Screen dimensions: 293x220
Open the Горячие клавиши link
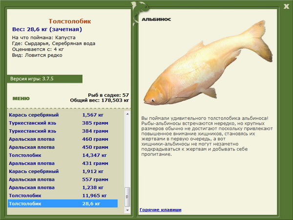tap(160, 210)
